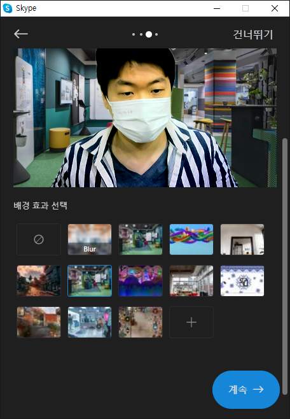
Task: Select the floral bordered beige background
Action: tap(141, 322)
